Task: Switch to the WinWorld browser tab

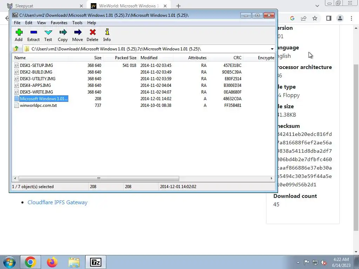Action: pyautogui.click(x=129, y=6)
